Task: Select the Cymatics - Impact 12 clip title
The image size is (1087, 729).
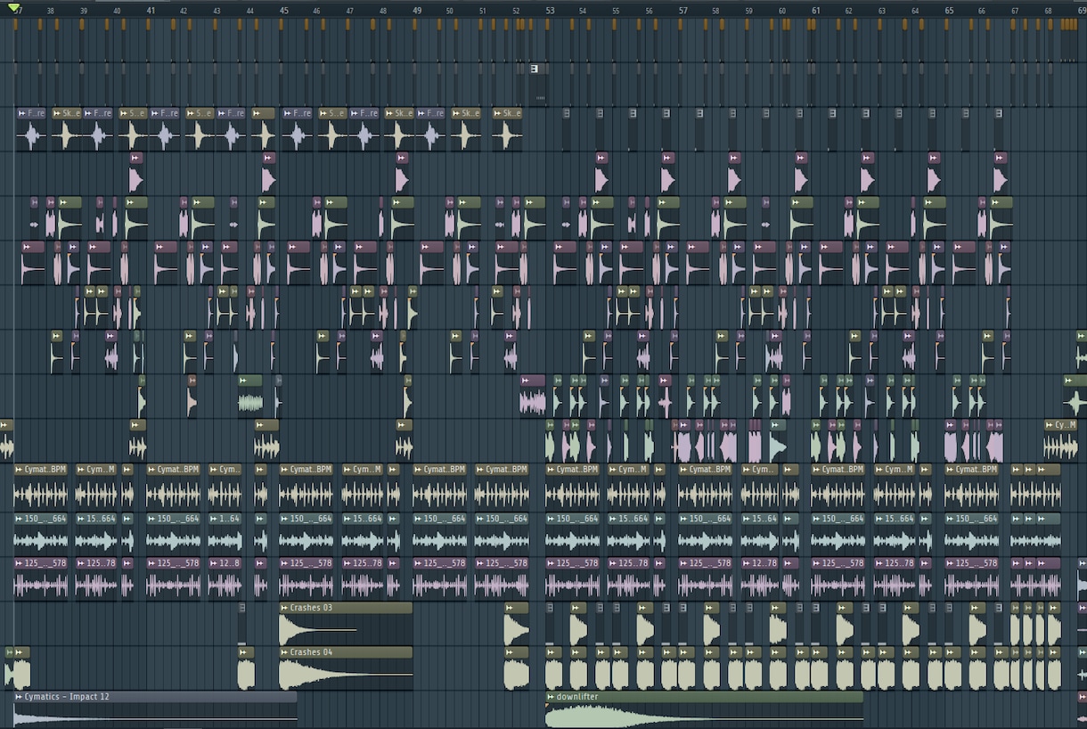Action: [x=67, y=697]
